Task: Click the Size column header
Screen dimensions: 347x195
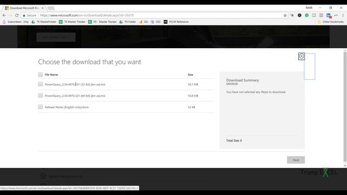Action: 190,75
